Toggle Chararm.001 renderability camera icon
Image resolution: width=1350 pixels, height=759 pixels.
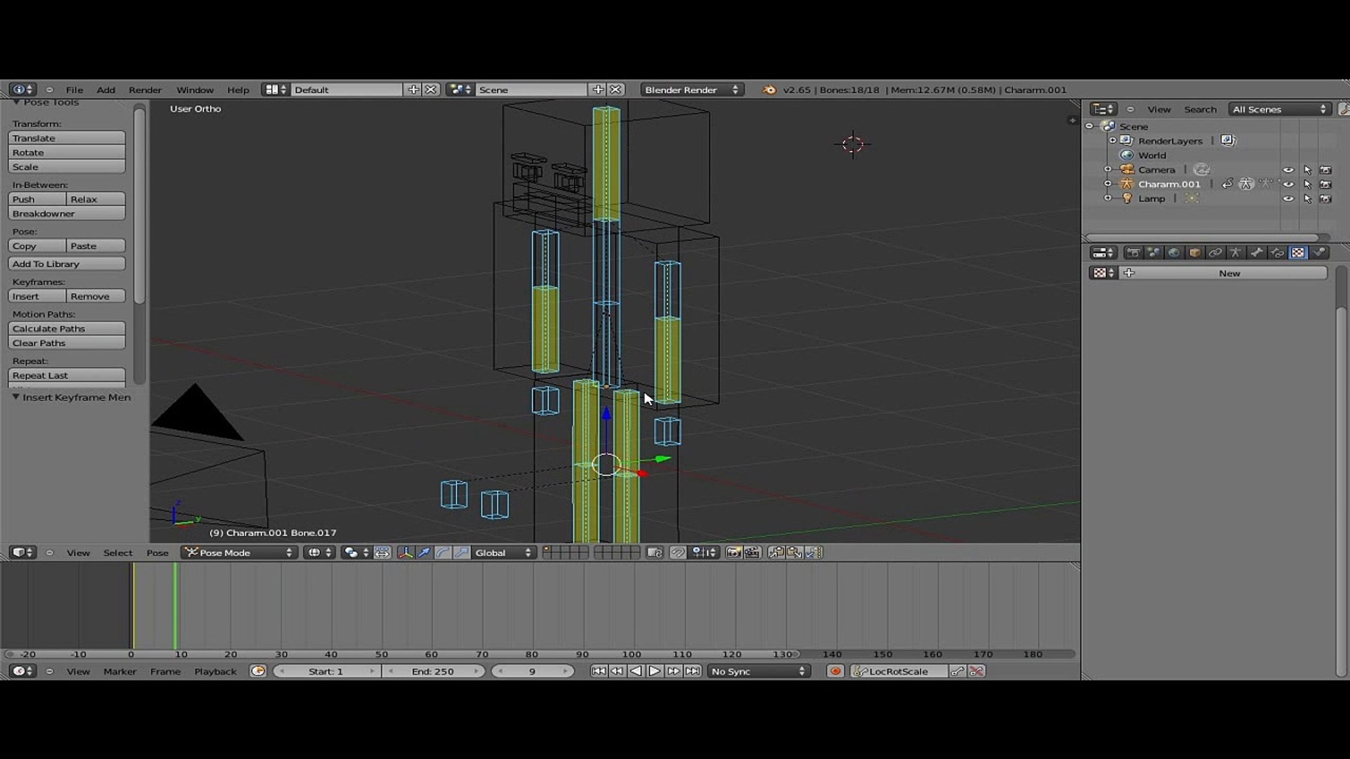[x=1325, y=184]
